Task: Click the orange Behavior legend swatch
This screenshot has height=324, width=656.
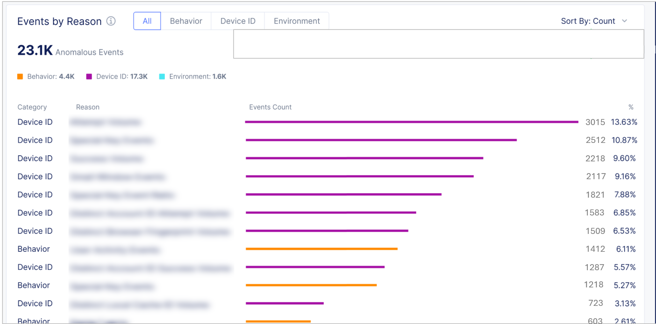Action: 20,76
